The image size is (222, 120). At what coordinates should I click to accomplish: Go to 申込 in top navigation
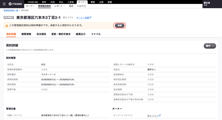[61, 2]
